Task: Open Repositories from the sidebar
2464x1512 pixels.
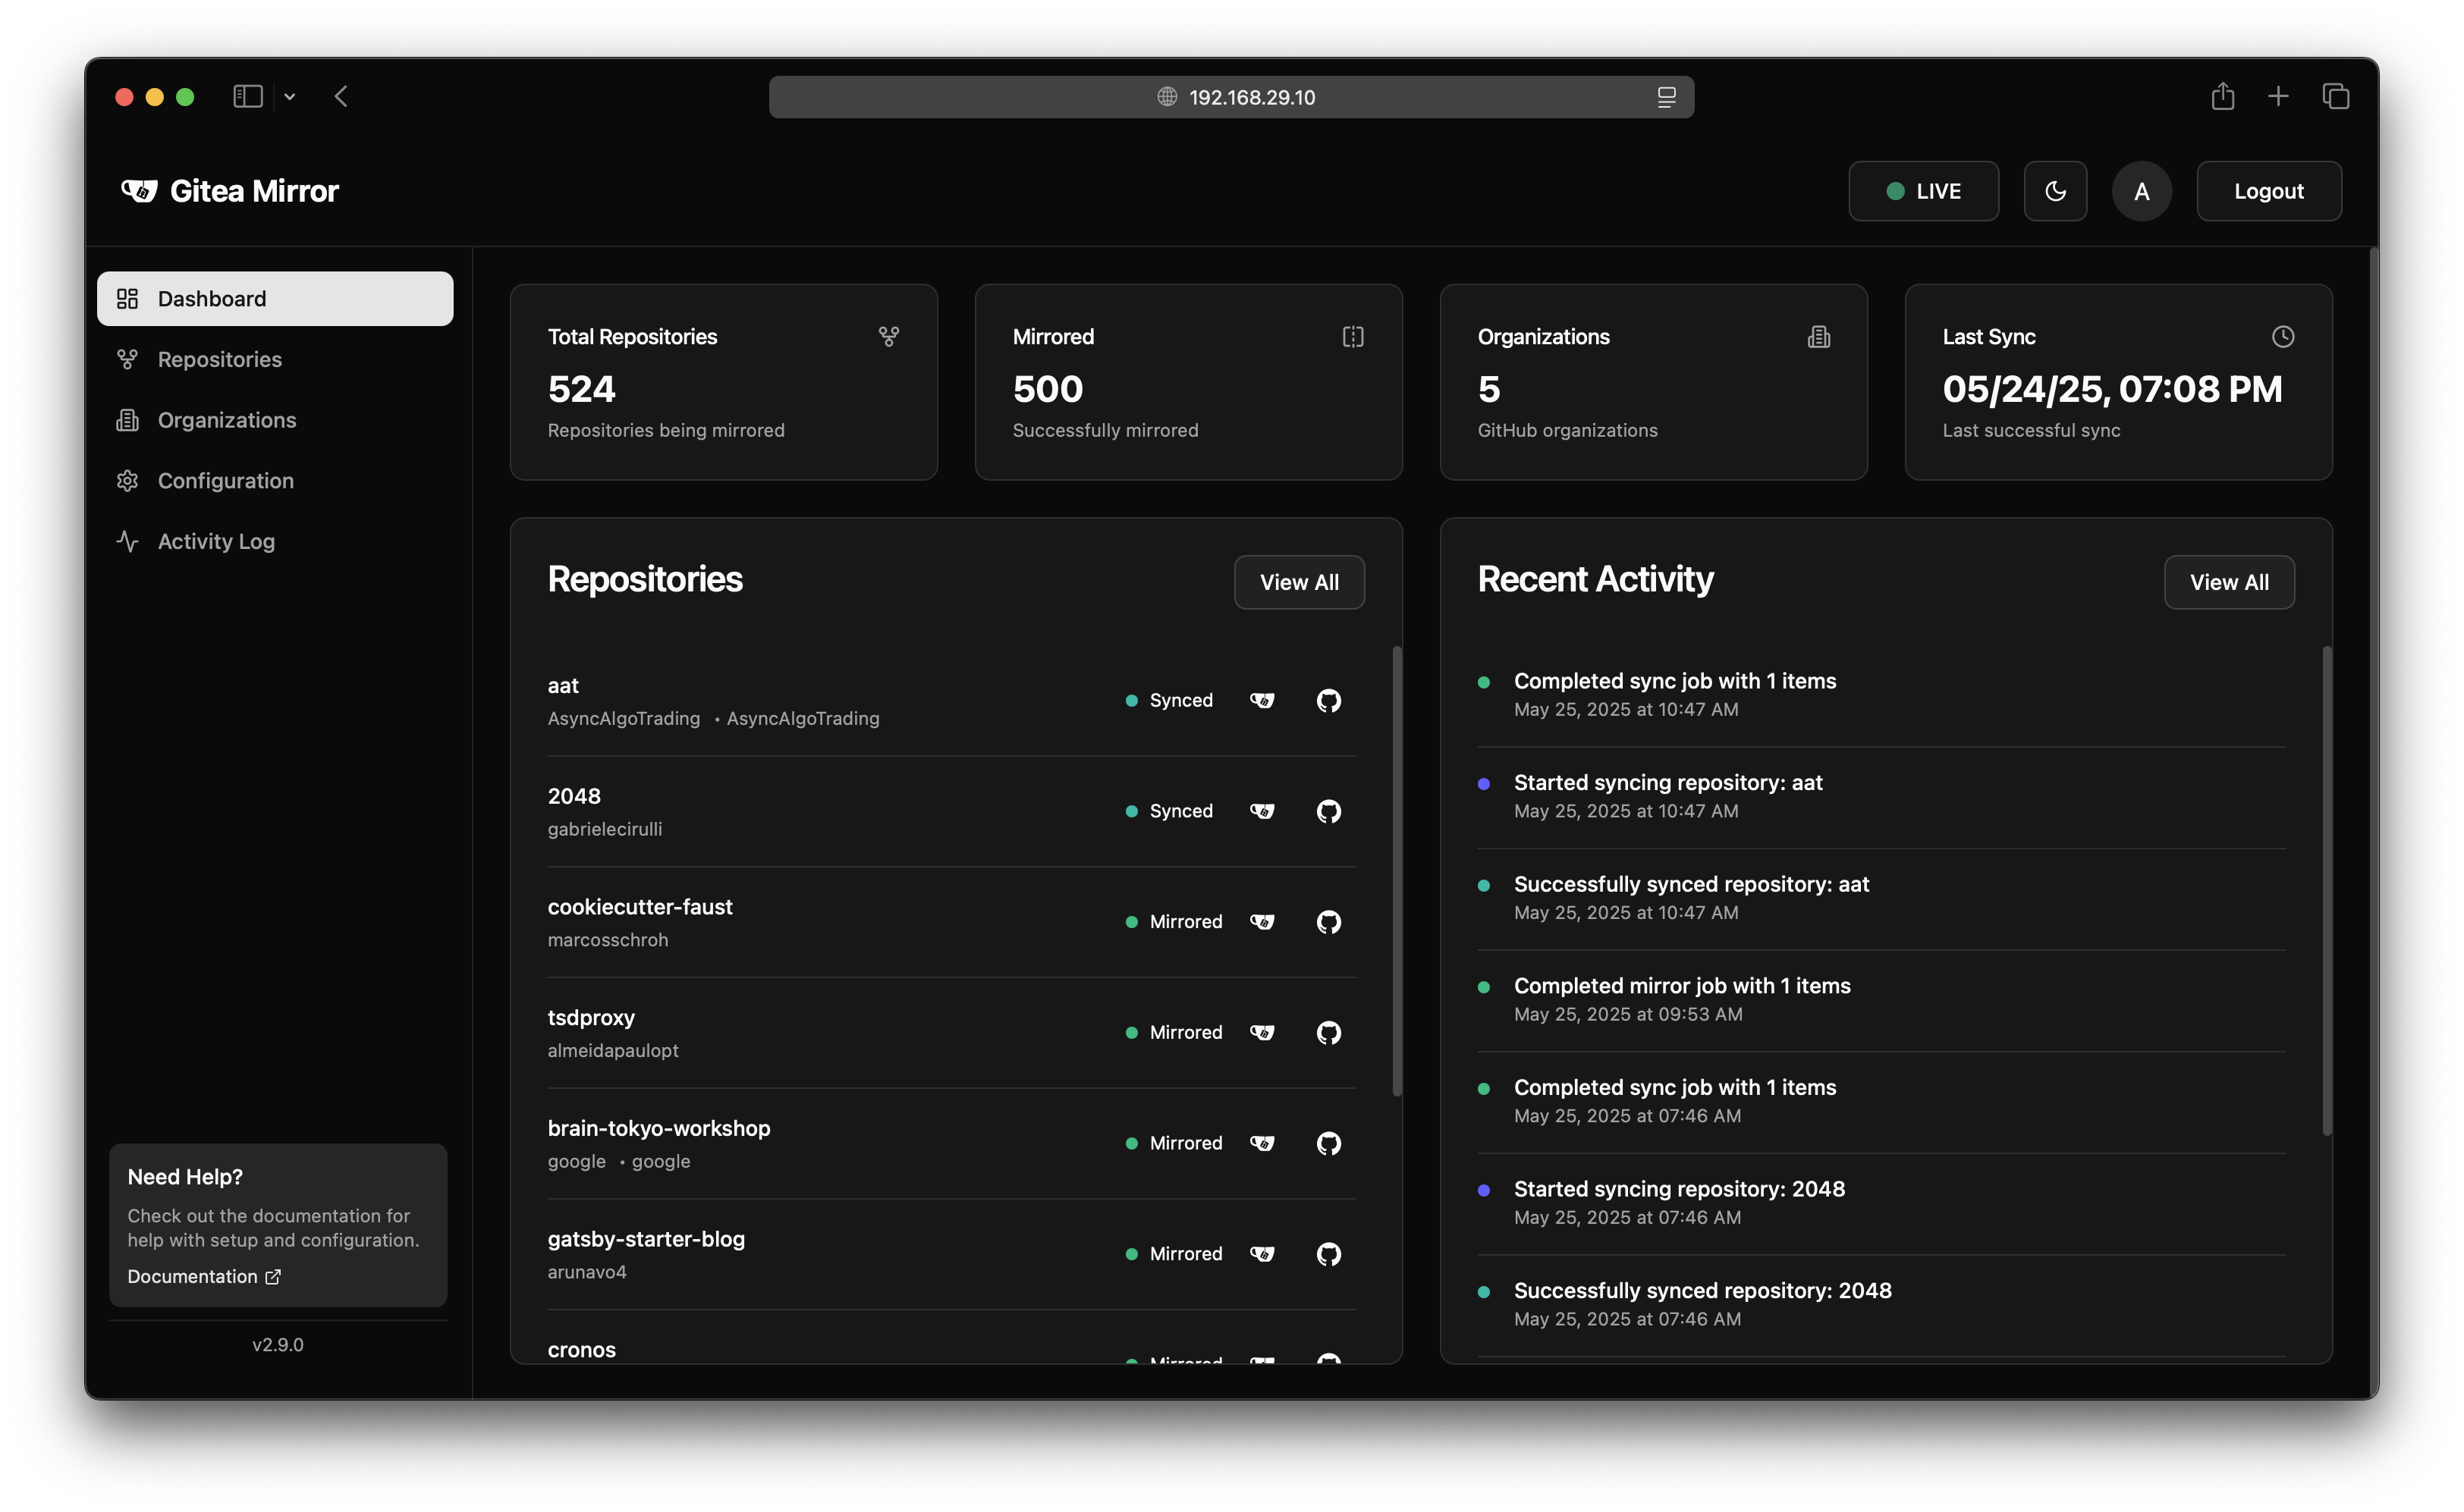Action: coord(218,359)
